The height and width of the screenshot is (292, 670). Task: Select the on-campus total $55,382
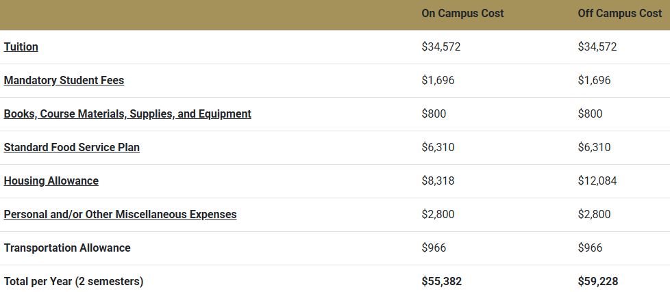[442, 281]
